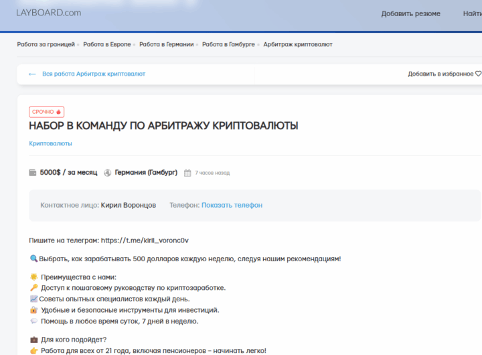Open the Найти item in the top menu
The height and width of the screenshot is (355, 482).
472,13
